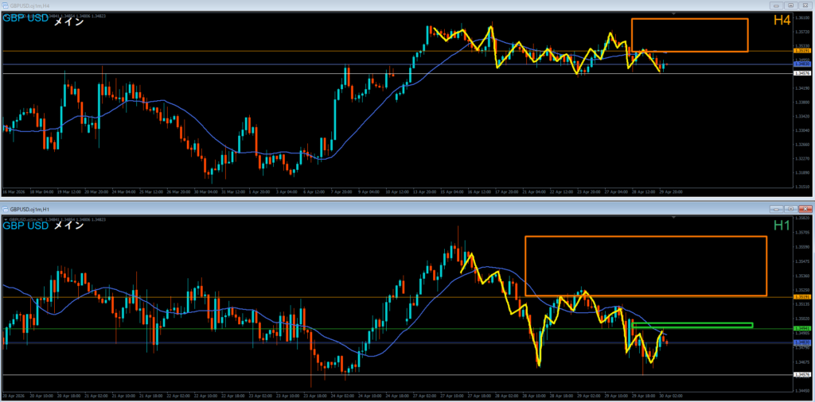Click 1.35820 on H1 price scale

[802, 218]
